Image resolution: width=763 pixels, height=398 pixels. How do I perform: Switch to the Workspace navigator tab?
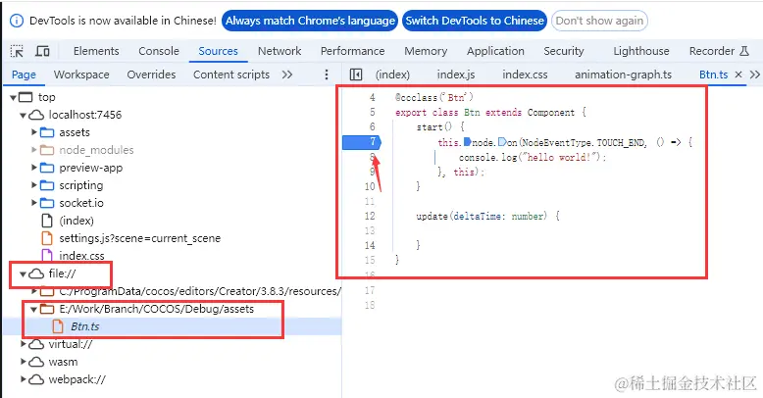tap(81, 75)
